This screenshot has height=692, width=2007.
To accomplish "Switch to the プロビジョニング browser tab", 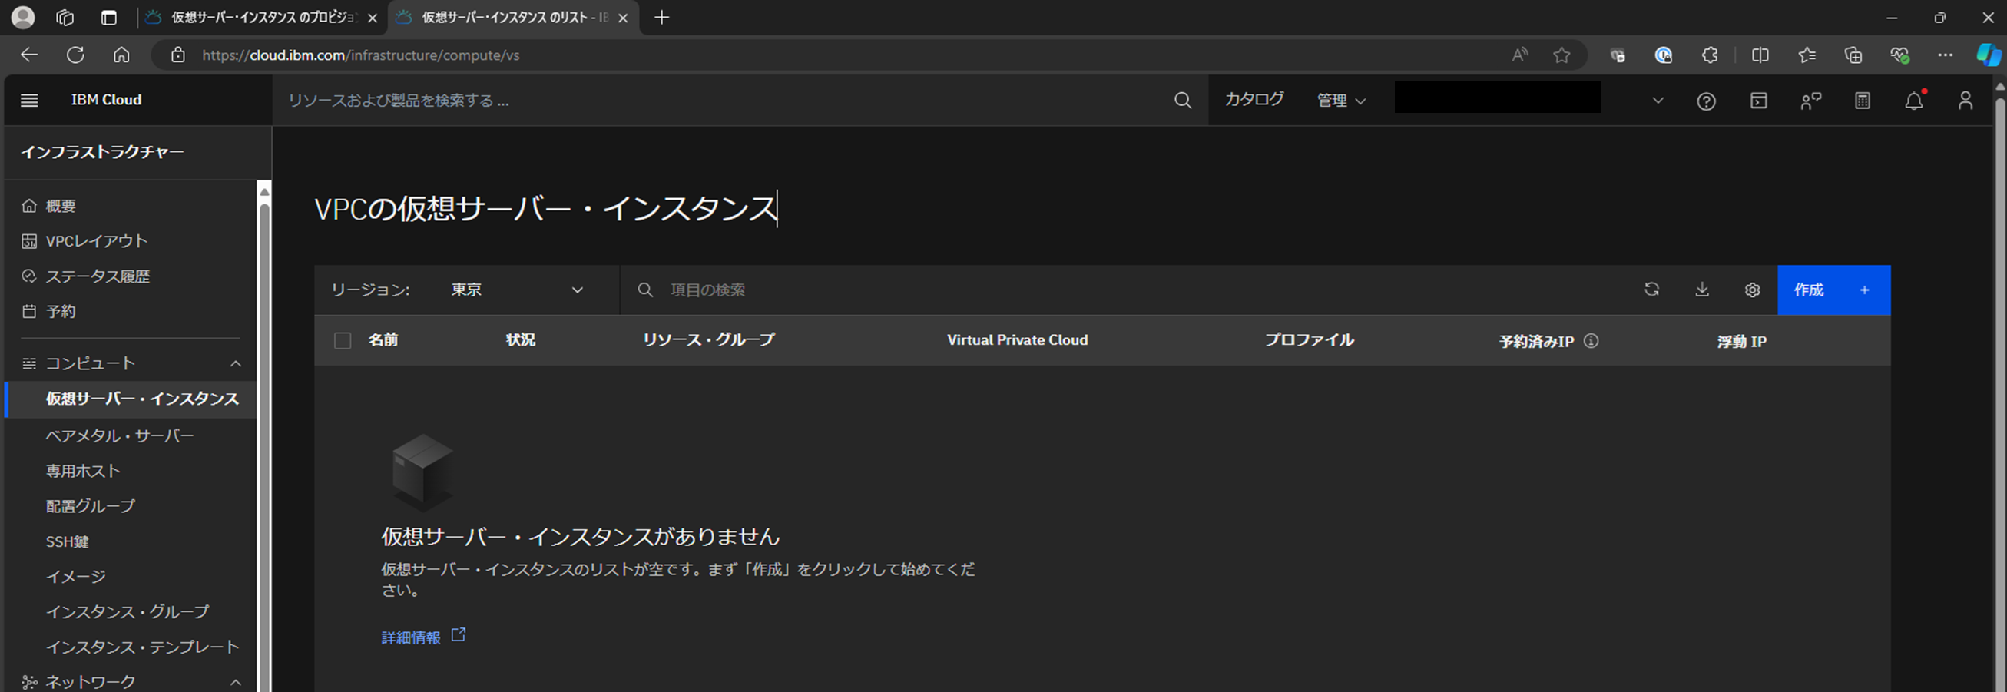I will point(257,17).
